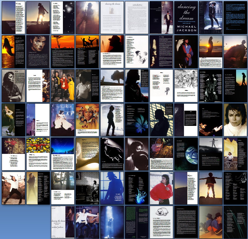Select the page with solid blue text block
The image size is (248, 239).
(x=235, y=18)
